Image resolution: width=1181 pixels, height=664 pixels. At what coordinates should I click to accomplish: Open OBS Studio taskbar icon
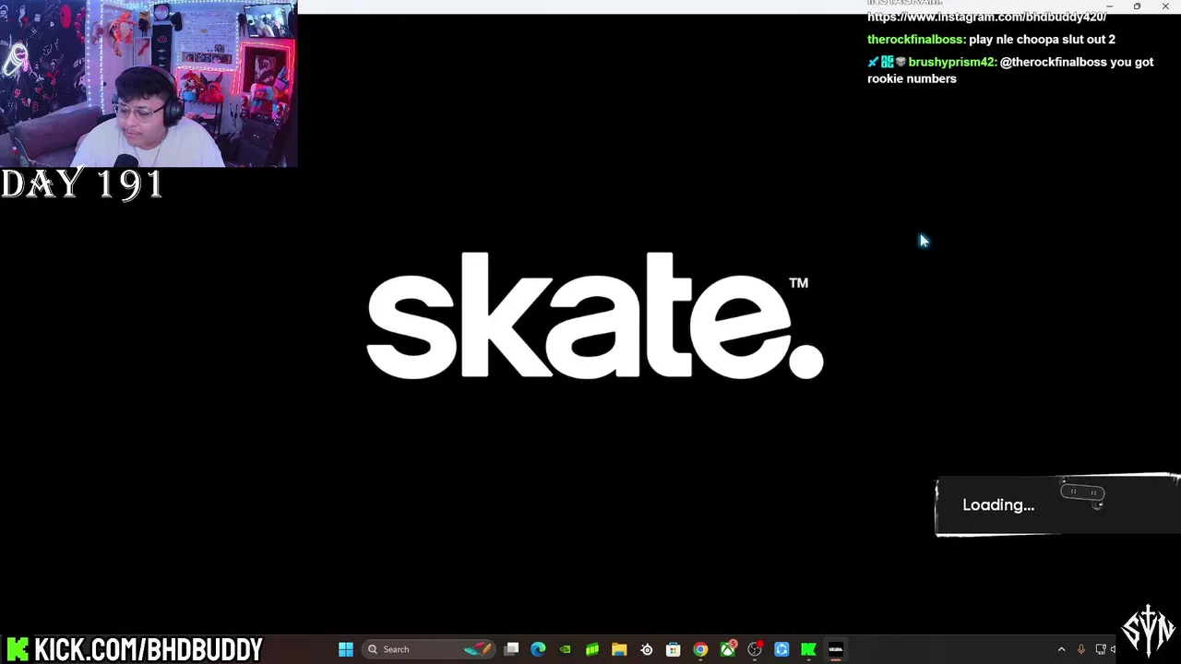click(755, 649)
